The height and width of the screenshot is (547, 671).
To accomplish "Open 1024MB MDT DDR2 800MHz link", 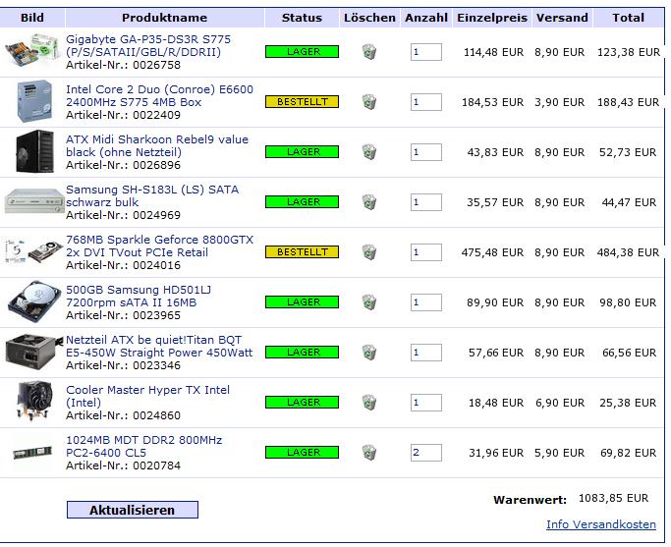I will (144, 446).
